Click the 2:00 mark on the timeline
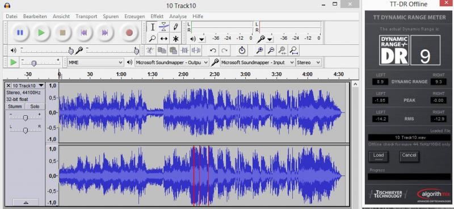 pyautogui.click(x=183, y=74)
